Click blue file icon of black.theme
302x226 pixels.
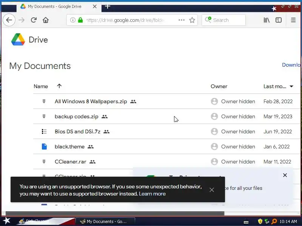pyautogui.click(x=44, y=147)
